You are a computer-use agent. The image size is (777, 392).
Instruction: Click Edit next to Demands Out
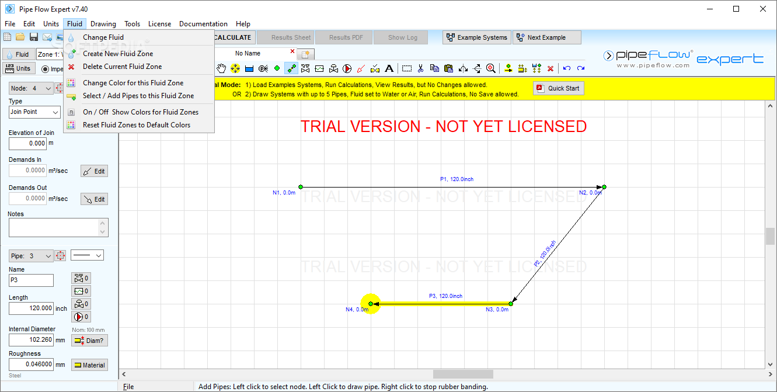[x=94, y=199]
